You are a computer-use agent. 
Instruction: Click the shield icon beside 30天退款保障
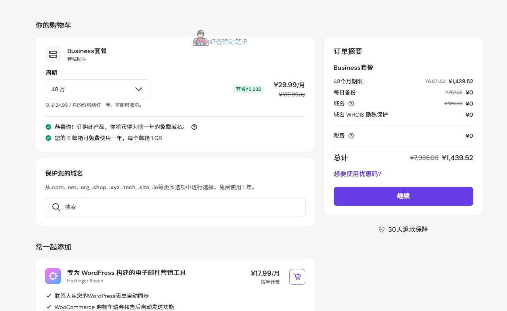tap(382, 229)
